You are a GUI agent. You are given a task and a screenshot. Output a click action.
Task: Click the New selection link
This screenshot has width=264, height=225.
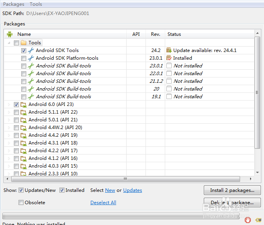click(110, 190)
